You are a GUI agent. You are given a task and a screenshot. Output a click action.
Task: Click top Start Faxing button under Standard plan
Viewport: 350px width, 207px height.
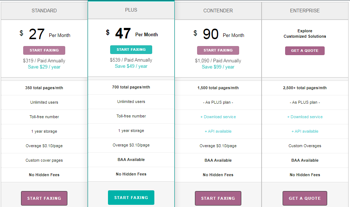pyautogui.click(x=44, y=50)
